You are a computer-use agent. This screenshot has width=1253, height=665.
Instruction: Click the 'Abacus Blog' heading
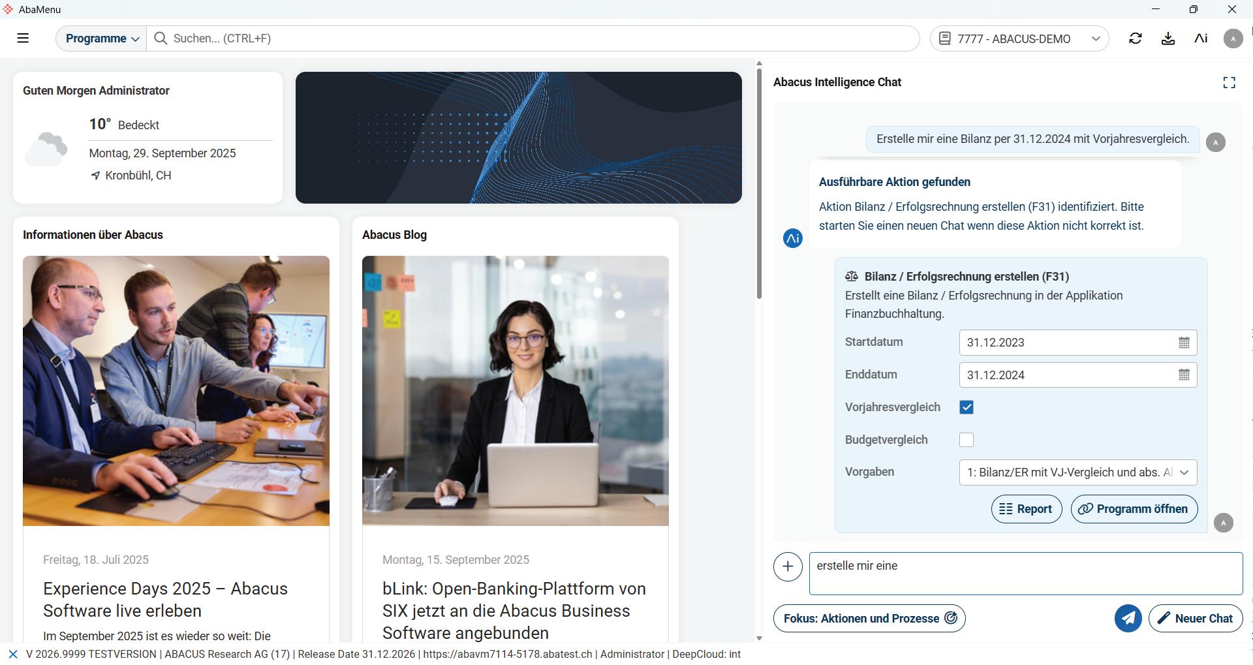click(394, 235)
